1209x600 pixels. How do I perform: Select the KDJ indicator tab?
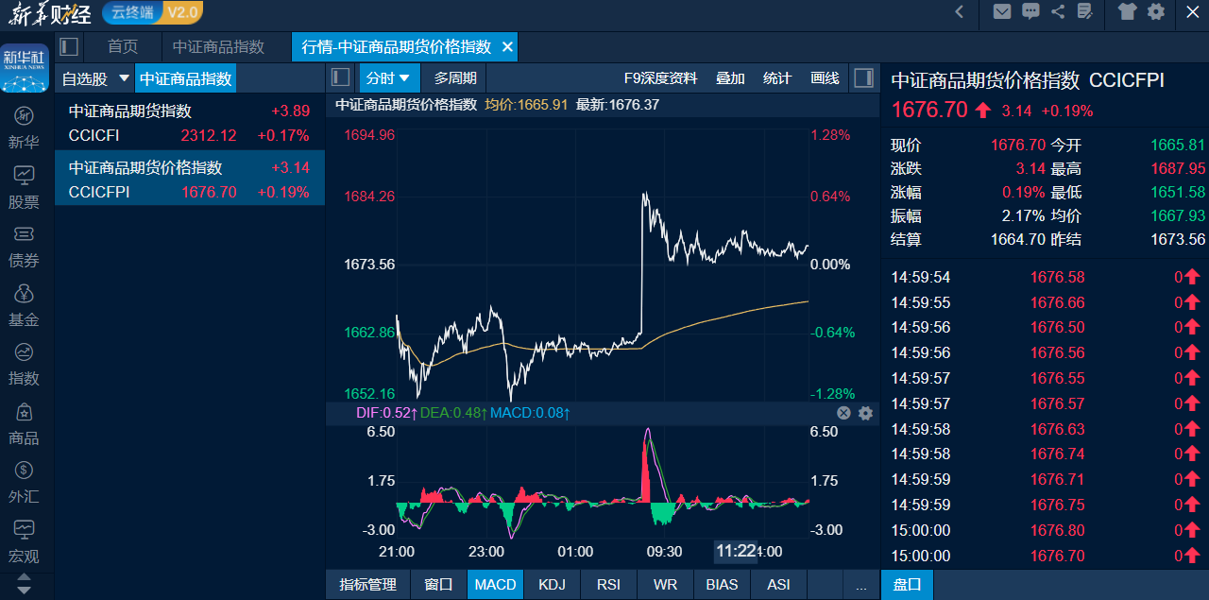tap(552, 585)
